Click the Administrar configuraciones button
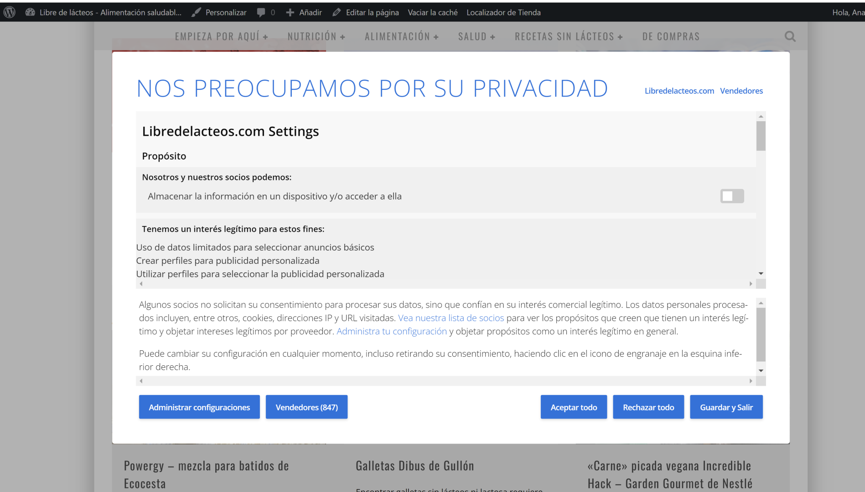The image size is (865, 492). point(199,407)
